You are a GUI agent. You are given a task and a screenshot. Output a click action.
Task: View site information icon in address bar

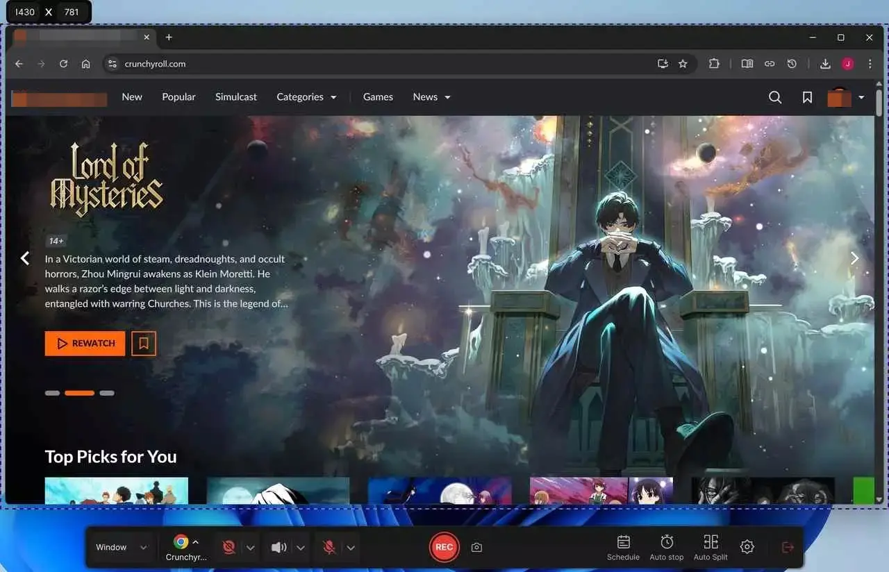113,64
